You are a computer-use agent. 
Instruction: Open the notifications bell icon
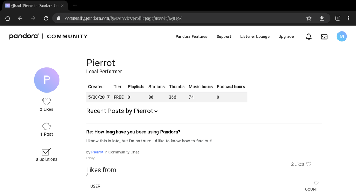pos(309,37)
